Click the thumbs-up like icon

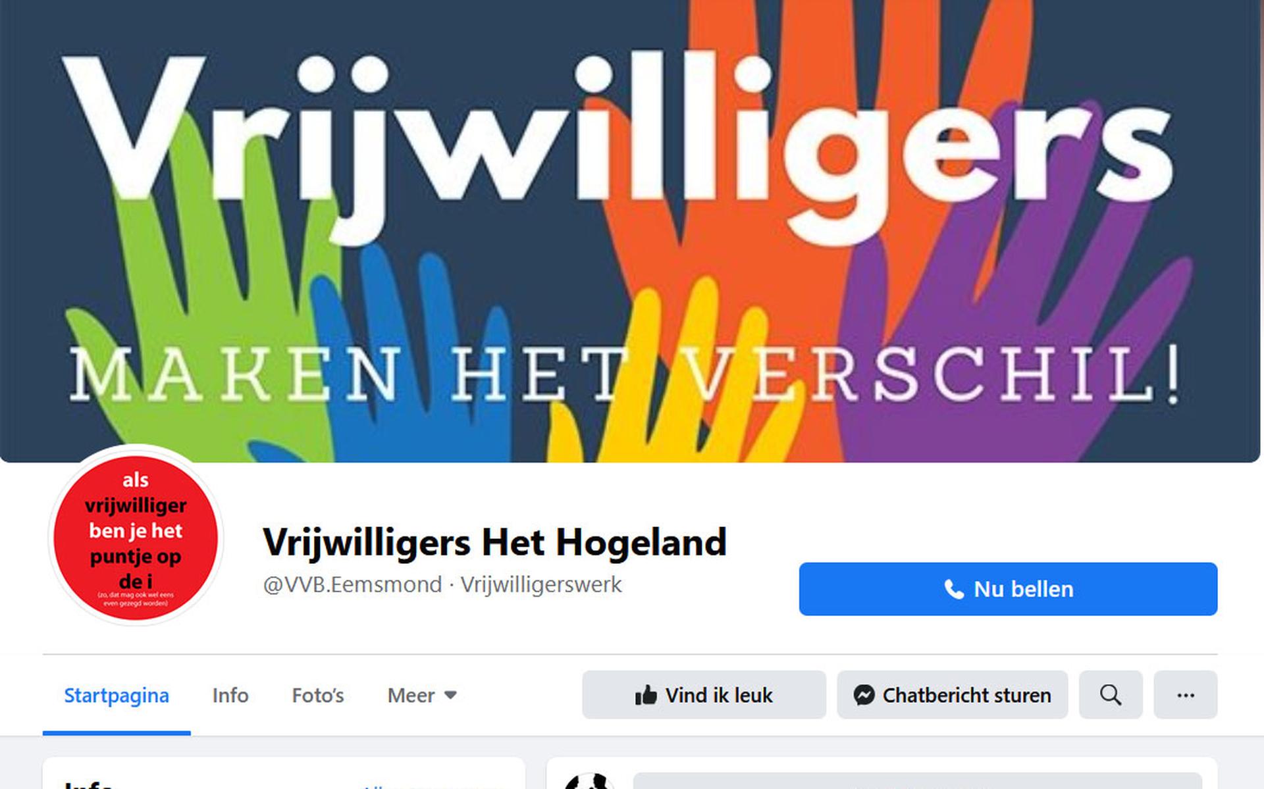click(x=646, y=695)
